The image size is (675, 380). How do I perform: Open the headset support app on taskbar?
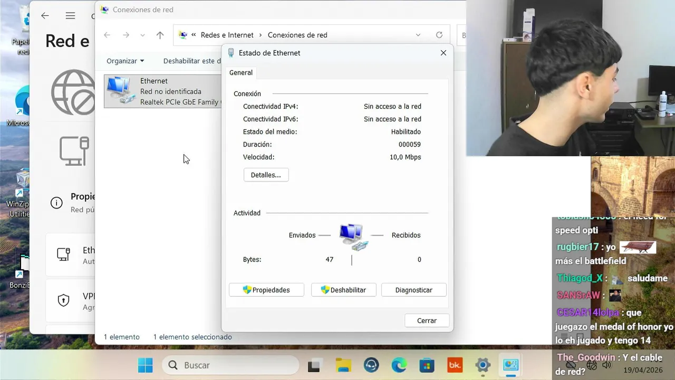click(371, 365)
